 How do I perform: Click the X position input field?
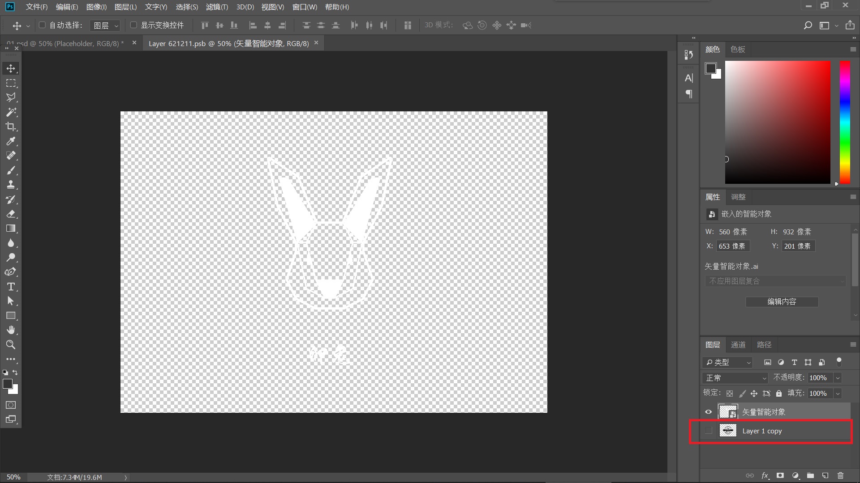click(732, 246)
